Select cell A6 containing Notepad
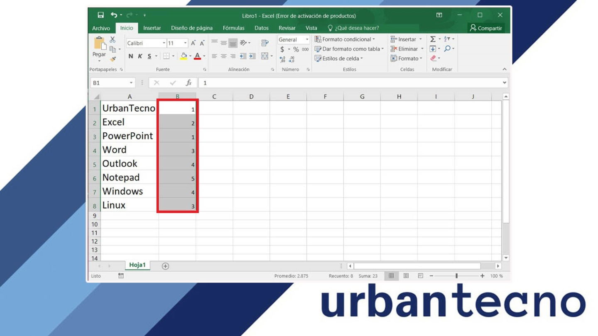 [x=130, y=177]
